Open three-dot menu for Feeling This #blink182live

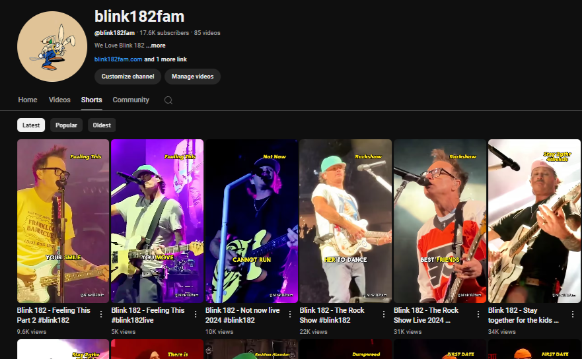click(x=196, y=314)
